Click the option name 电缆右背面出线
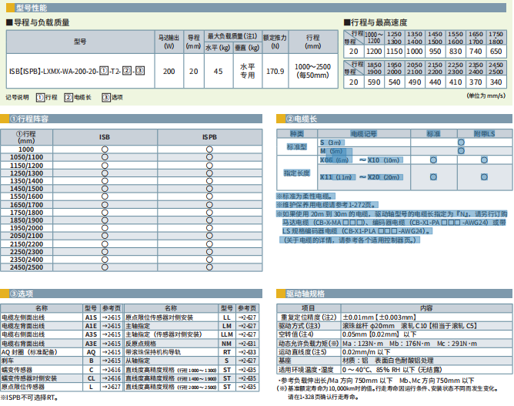Screen dimensions: 514x406 pos(23,344)
